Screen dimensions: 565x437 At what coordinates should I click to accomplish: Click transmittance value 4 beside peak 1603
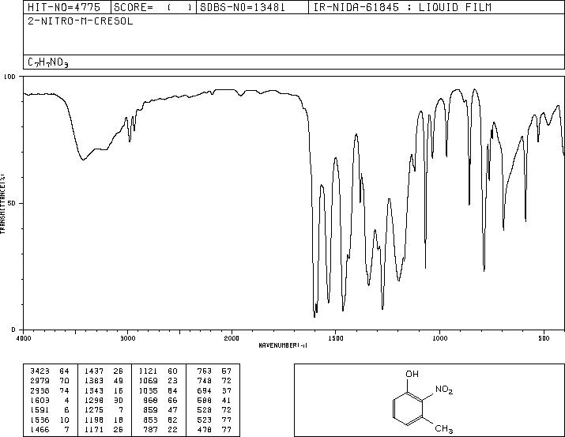[x=66, y=400]
